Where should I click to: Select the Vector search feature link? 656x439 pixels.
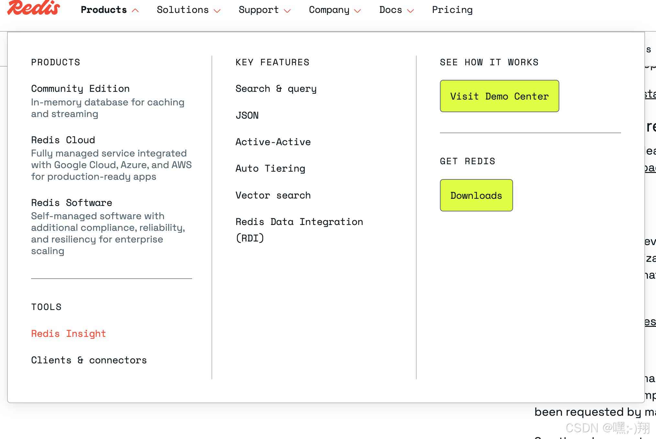click(273, 195)
